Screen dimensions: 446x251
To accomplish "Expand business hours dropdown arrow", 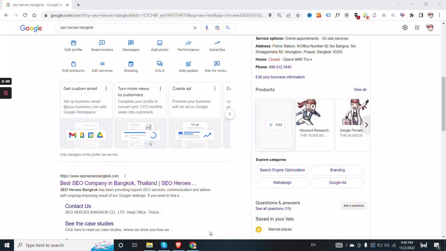I will click(x=311, y=60).
